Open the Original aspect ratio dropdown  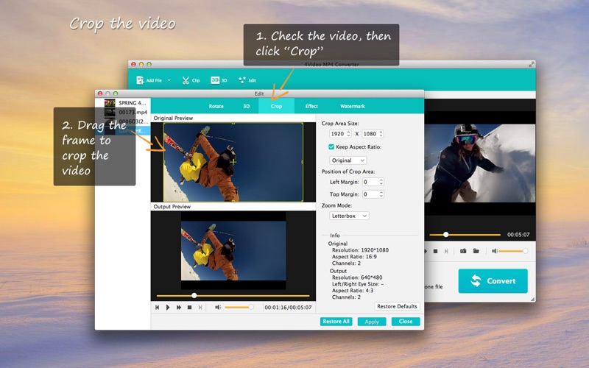click(x=348, y=160)
